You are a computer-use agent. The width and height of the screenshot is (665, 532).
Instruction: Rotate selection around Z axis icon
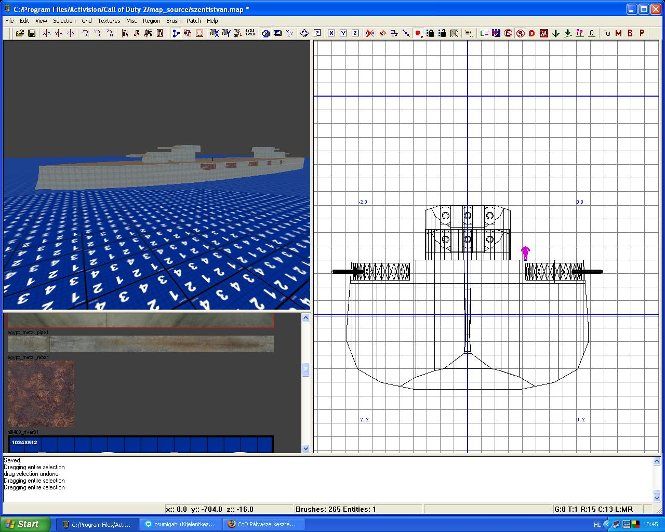pyautogui.click(x=110, y=33)
